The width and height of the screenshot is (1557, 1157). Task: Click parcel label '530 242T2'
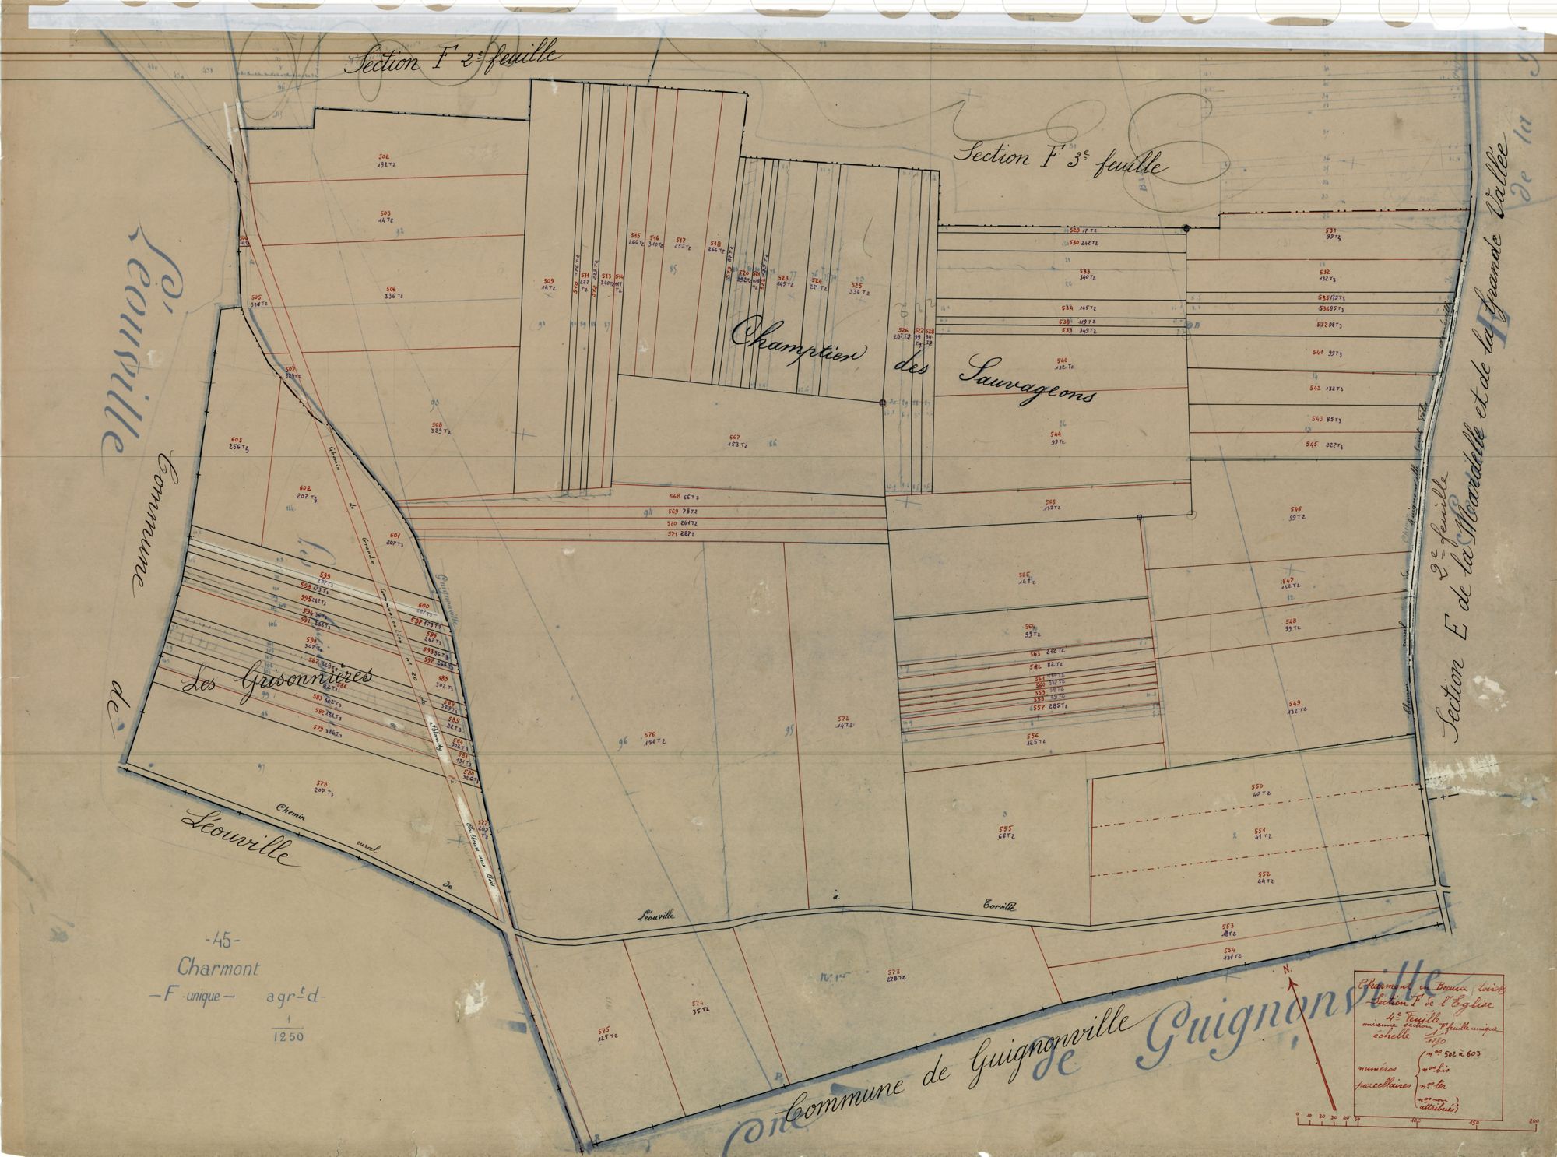click(x=1084, y=243)
